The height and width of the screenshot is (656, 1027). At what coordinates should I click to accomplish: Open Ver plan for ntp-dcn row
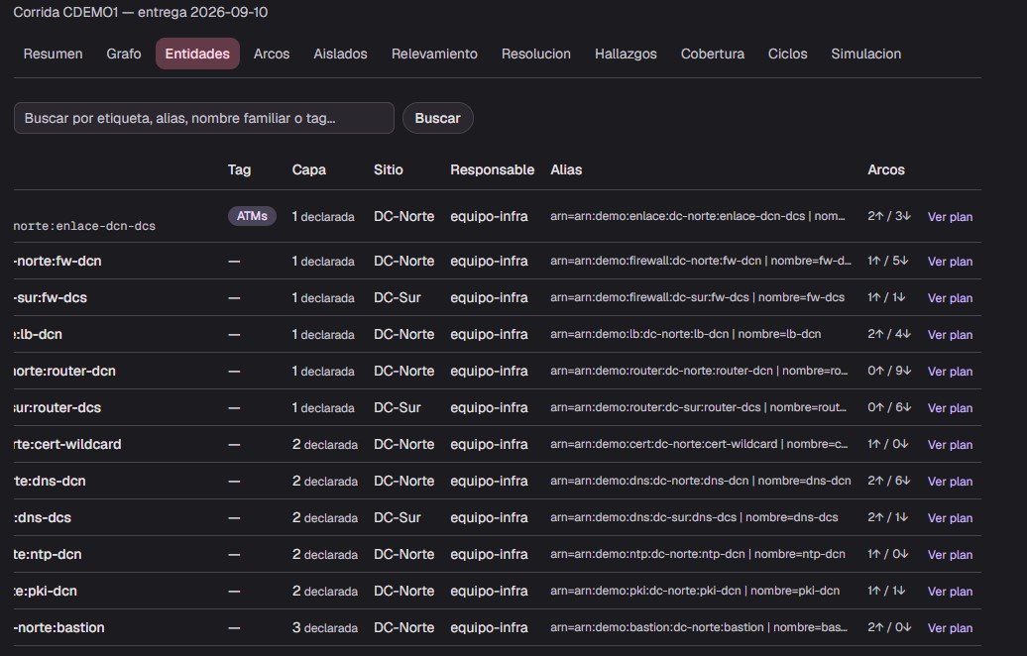pos(950,555)
